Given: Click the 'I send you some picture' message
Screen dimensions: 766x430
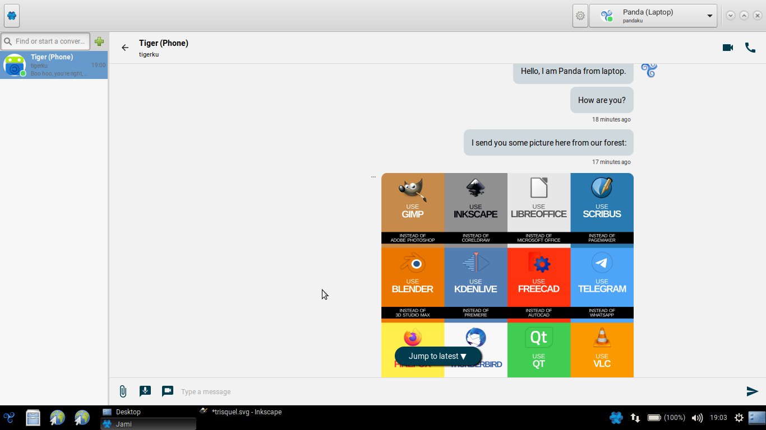Looking at the screenshot, I should pyautogui.click(x=548, y=143).
